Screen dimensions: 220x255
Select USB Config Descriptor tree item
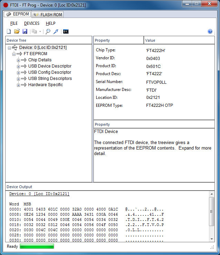(x=50, y=72)
